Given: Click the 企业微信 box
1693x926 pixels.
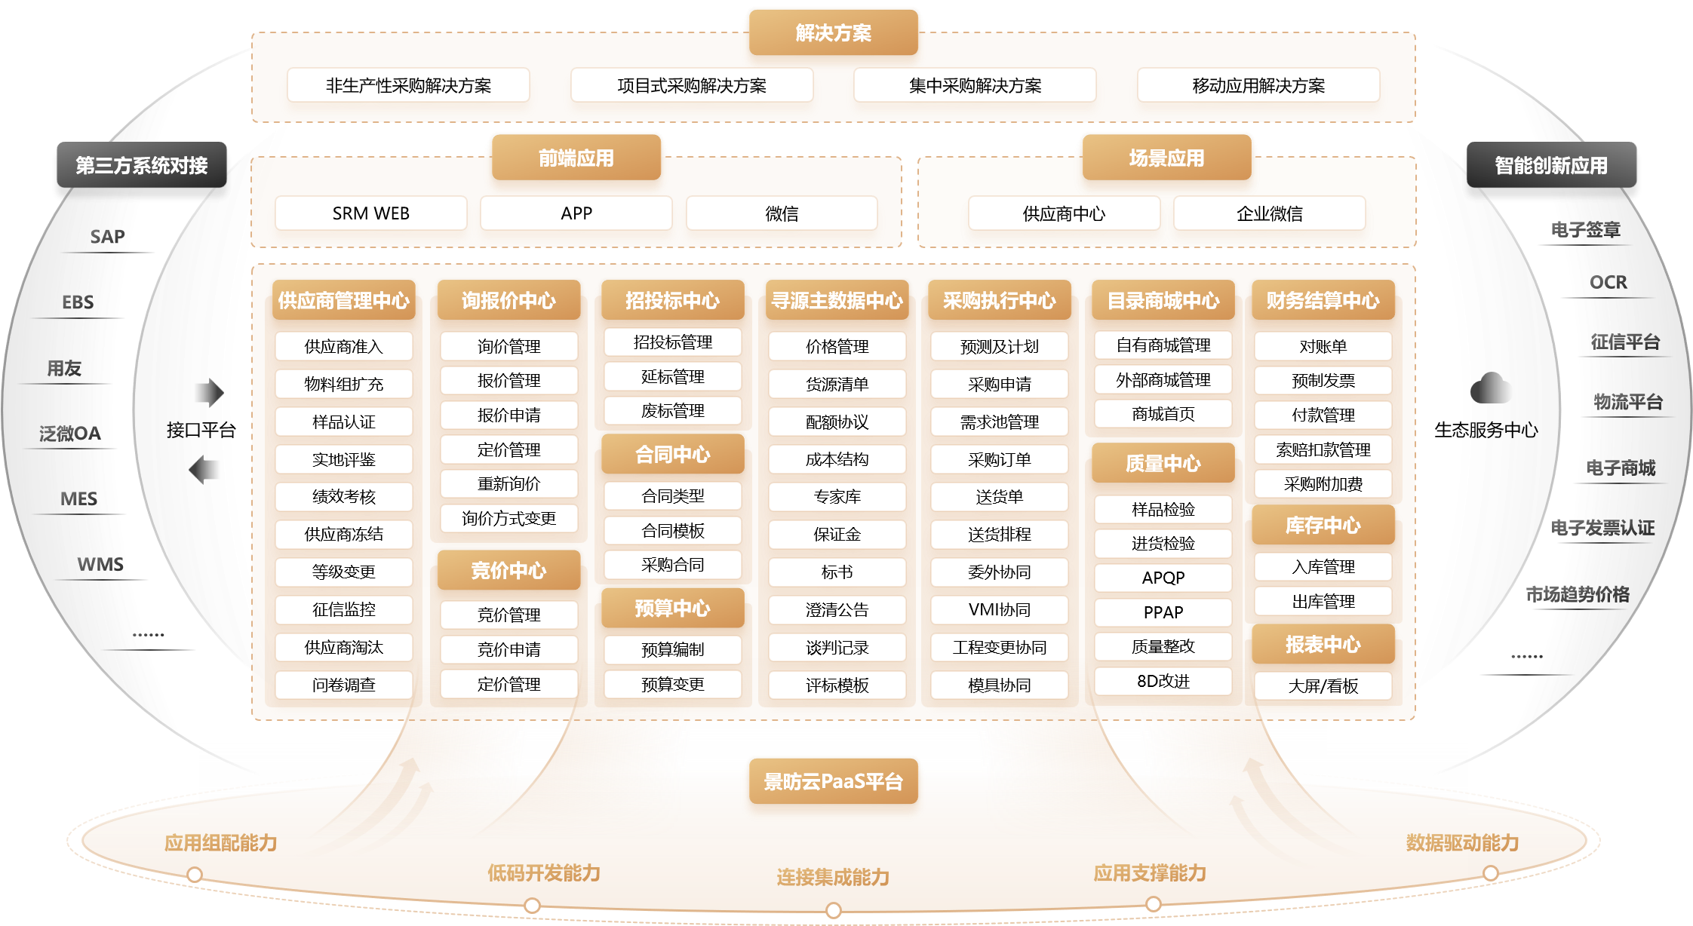Looking at the screenshot, I should click(1270, 213).
